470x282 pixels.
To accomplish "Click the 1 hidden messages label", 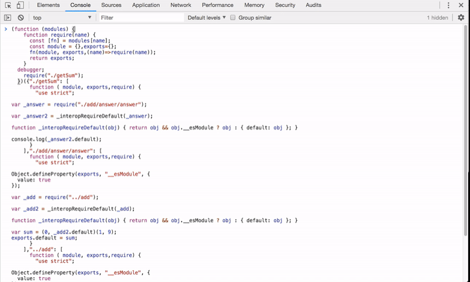I will (437, 18).
